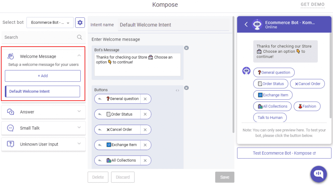
Task: Click back arrow in chat preview header
Action: pyautogui.click(x=246, y=24)
